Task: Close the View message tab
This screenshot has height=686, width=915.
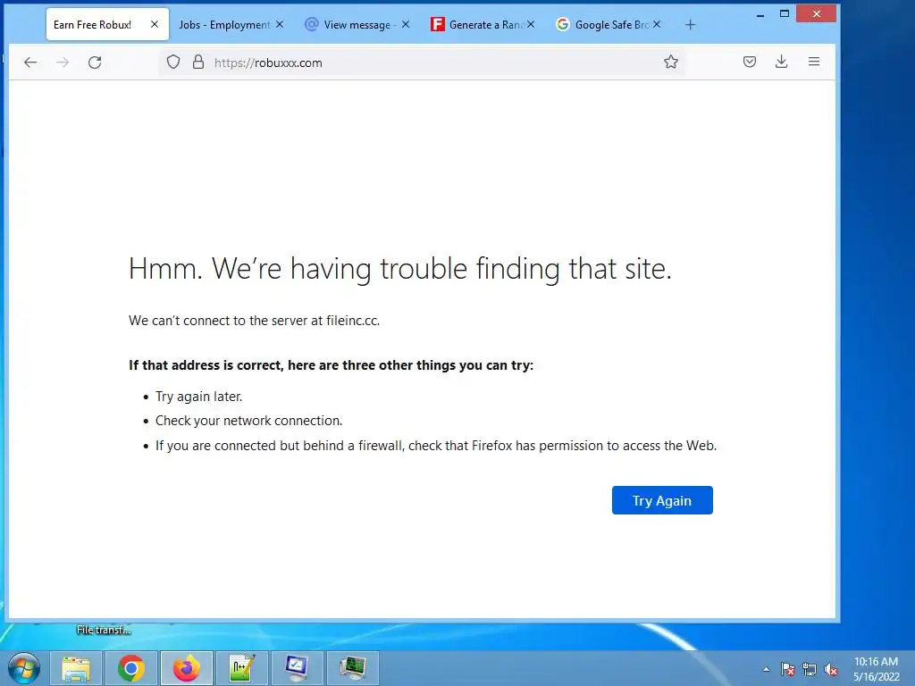Action: 406,24
